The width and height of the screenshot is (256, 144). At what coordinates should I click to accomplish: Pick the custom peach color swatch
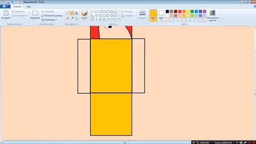pyautogui.click(x=167, y=20)
